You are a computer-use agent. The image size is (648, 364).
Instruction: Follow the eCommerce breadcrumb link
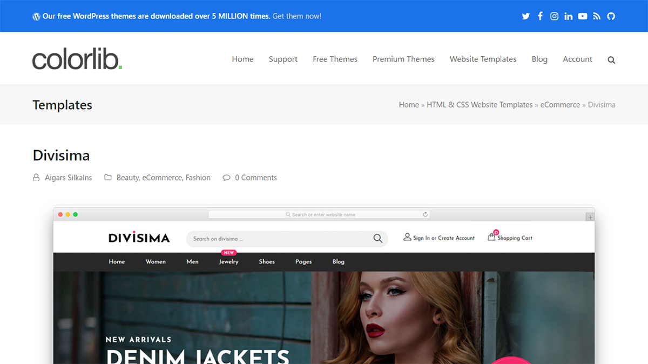pyautogui.click(x=560, y=105)
